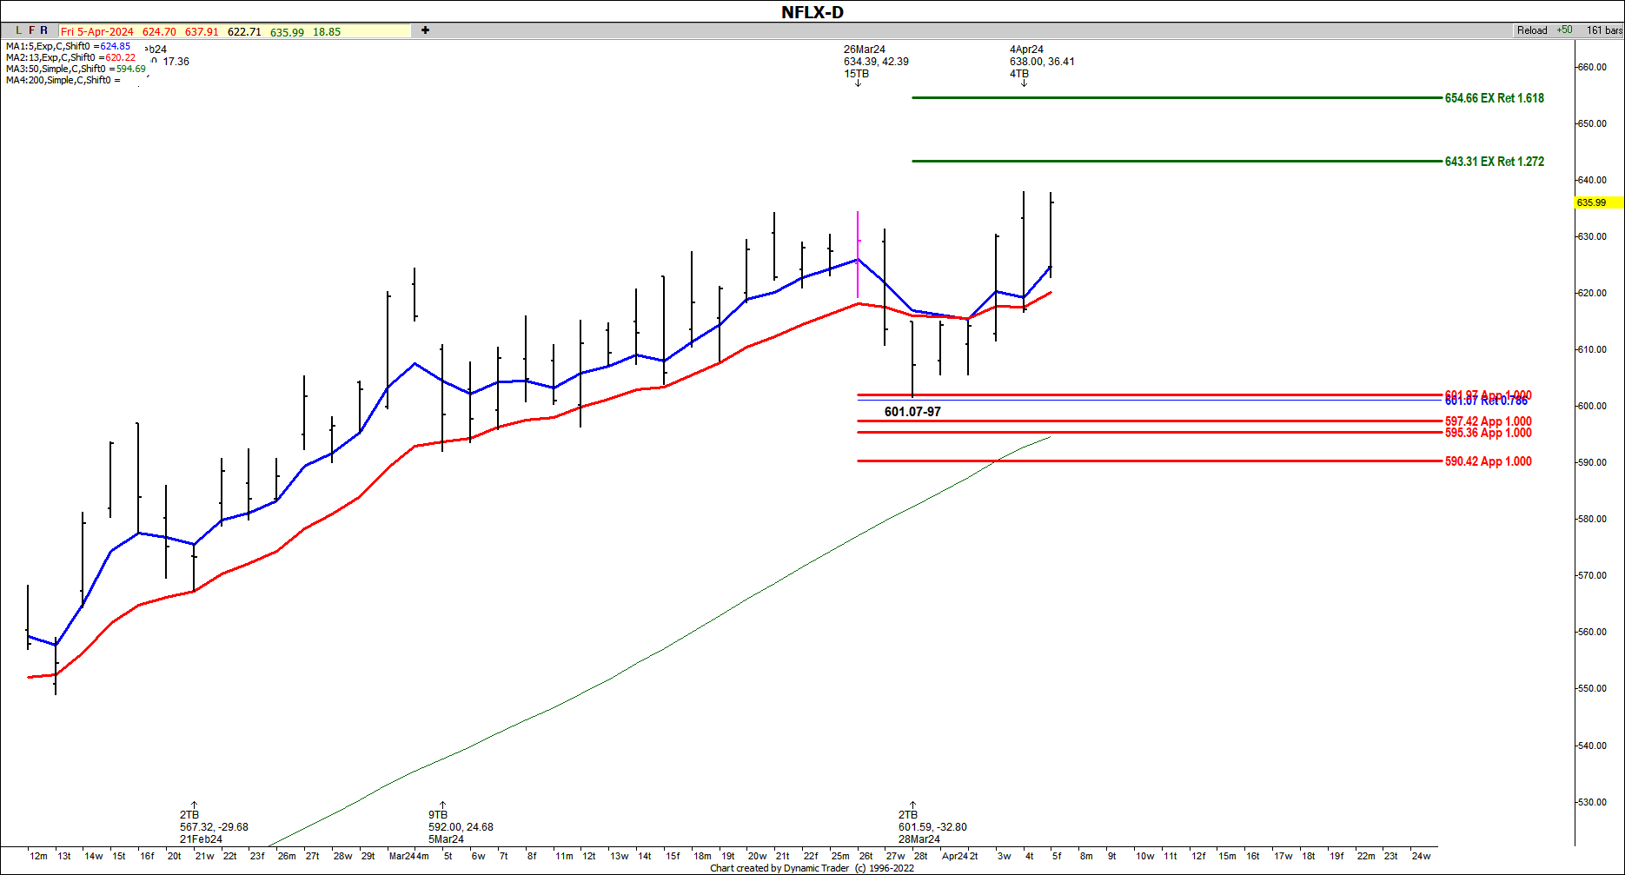Click the Dynamic Trader copyright text
This screenshot has width=1625, height=875.
coord(812,868)
